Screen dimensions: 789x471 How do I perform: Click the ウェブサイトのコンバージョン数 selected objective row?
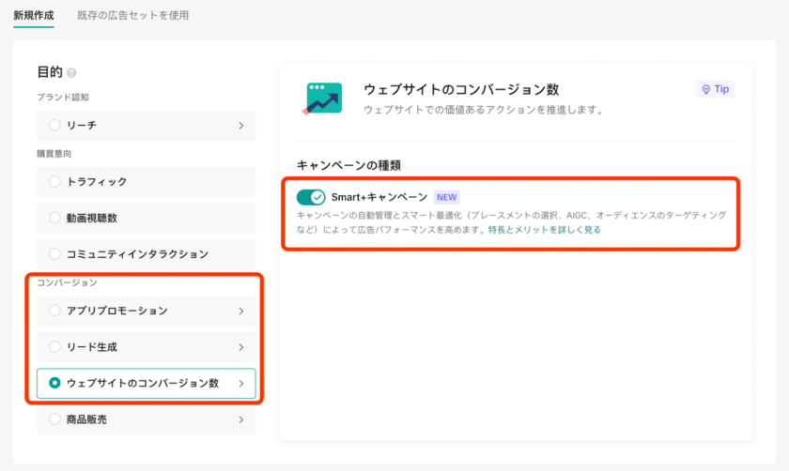tap(146, 383)
